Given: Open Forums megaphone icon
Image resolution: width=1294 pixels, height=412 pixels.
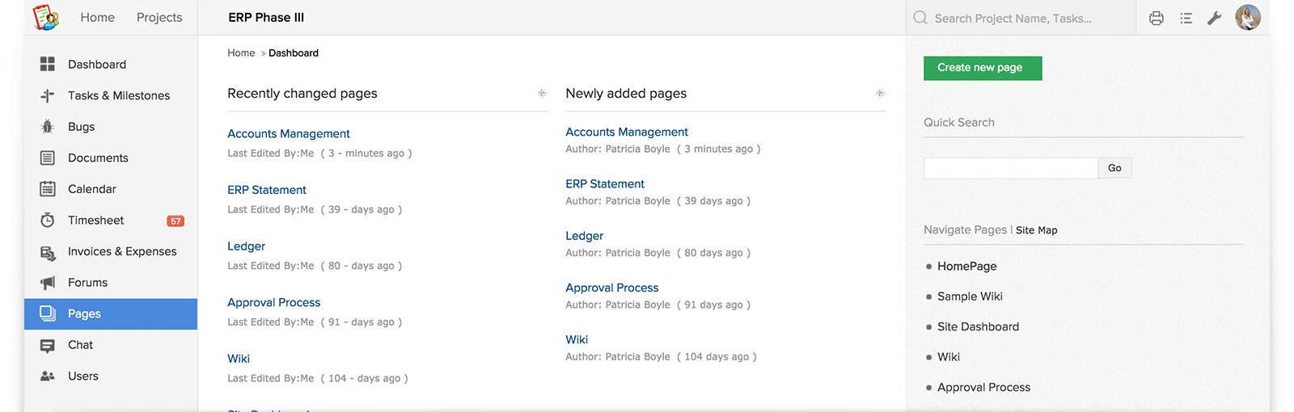Looking at the screenshot, I should point(48,283).
